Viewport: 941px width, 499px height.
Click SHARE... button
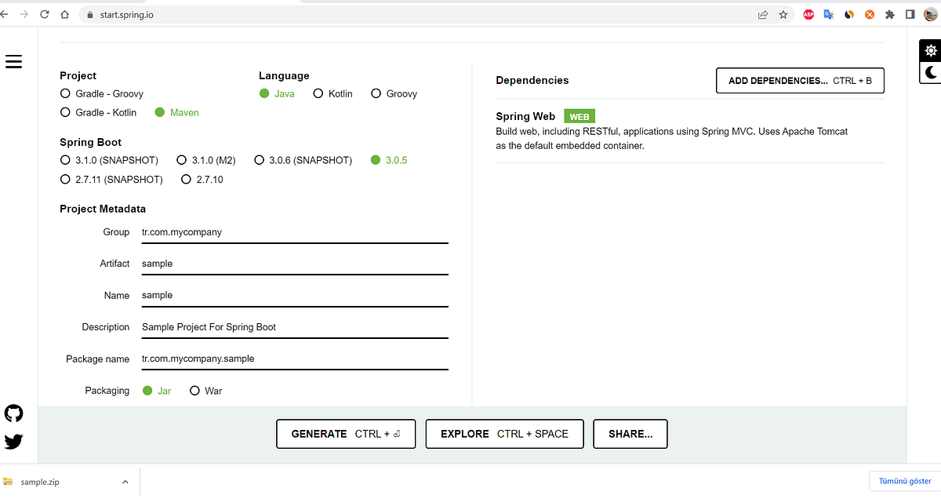(x=630, y=434)
